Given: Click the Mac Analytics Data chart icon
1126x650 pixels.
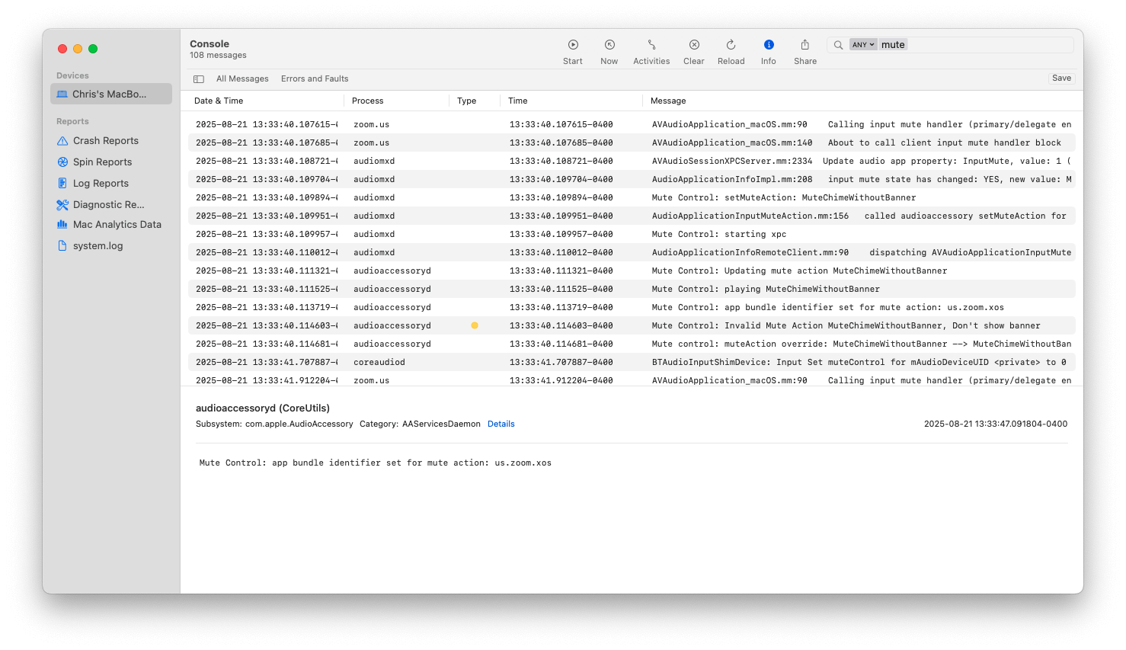Looking at the screenshot, I should tap(62, 225).
